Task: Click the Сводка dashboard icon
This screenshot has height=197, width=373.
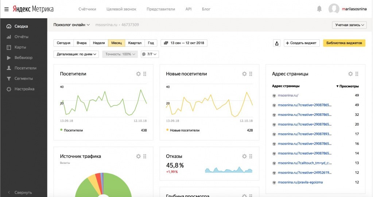Action: tap(9, 26)
